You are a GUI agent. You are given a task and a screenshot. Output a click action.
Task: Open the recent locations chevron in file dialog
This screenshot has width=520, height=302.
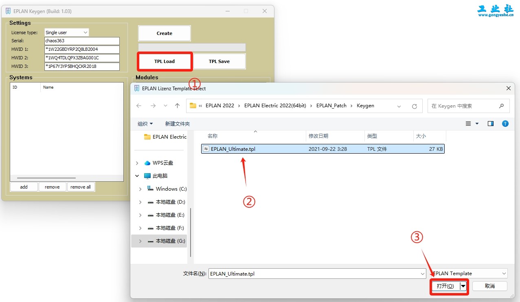tap(165, 106)
